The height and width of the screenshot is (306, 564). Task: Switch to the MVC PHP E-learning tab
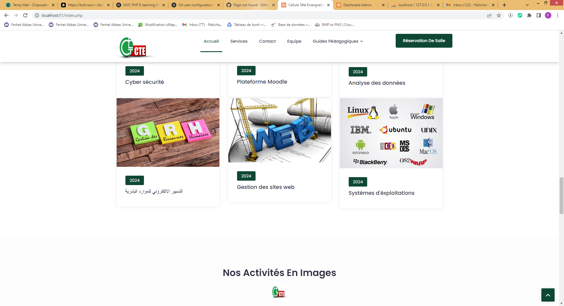pos(140,5)
